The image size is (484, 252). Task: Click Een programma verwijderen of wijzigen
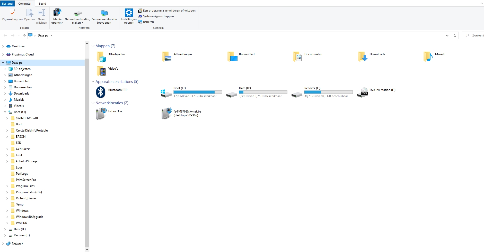tap(169, 11)
